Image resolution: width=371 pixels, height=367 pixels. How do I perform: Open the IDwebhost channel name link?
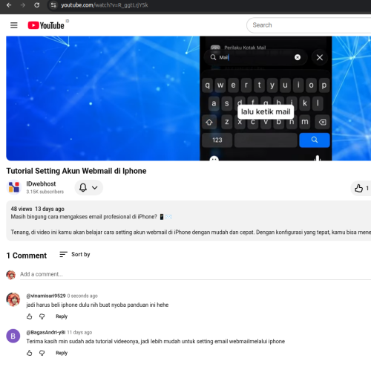(x=41, y=183)
